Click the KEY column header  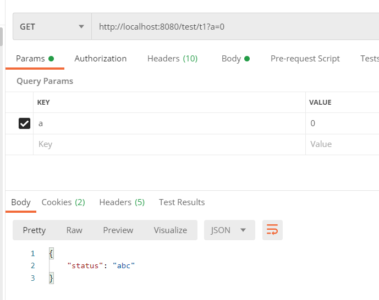tap(43, 103)
